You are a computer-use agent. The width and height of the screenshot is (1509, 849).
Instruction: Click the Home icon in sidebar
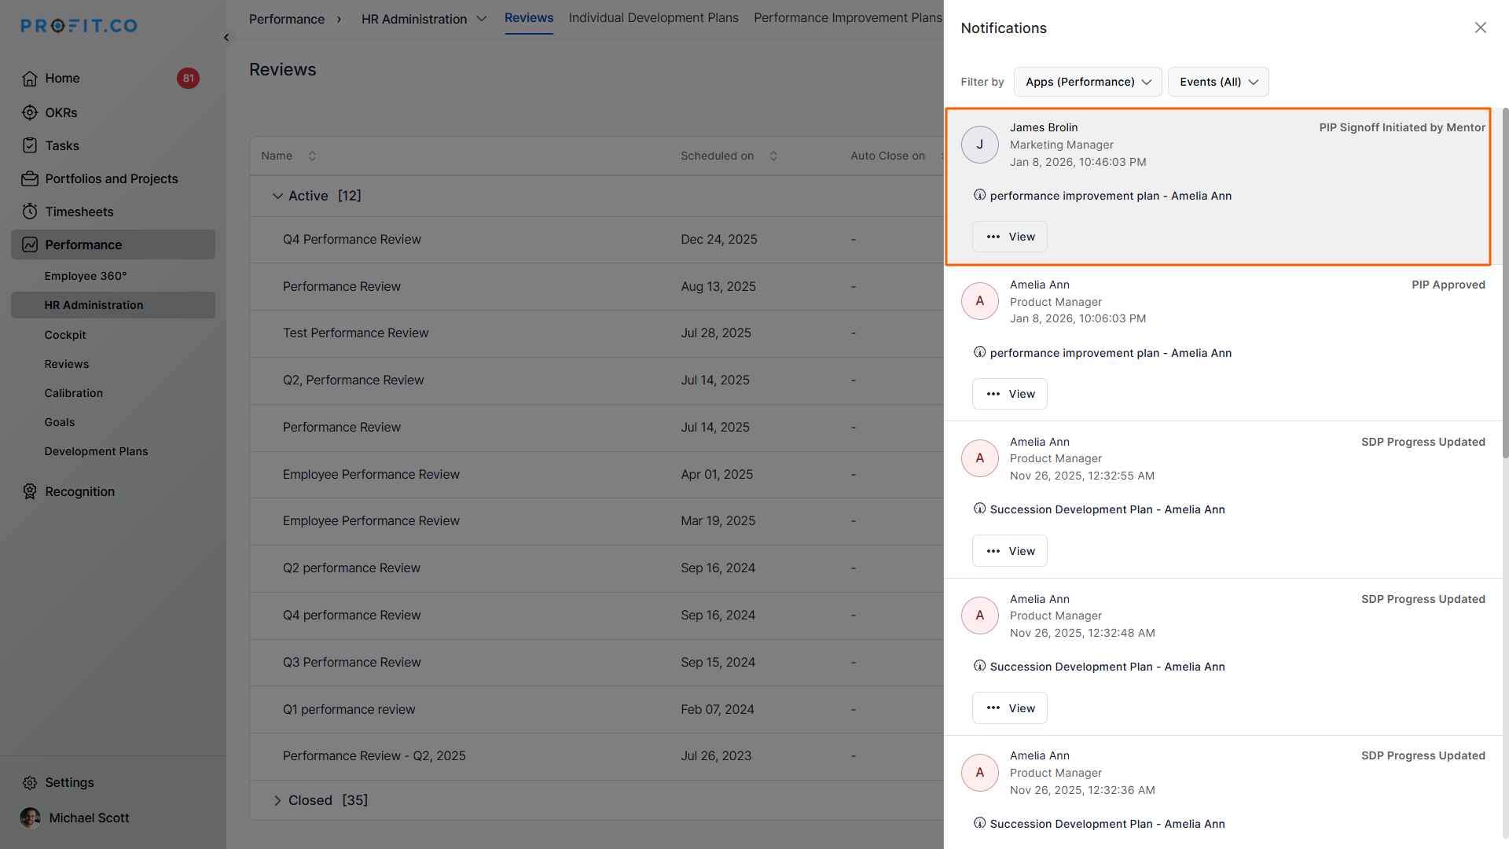click(30, 79)
